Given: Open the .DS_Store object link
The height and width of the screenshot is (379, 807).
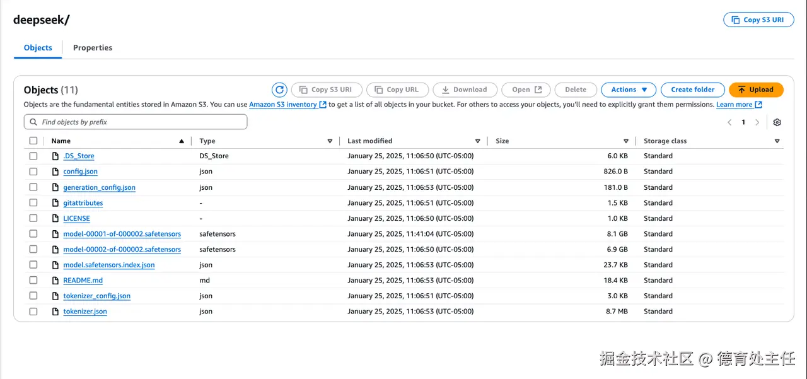Looking at the screenshot, I should click(x=79, y=156).
